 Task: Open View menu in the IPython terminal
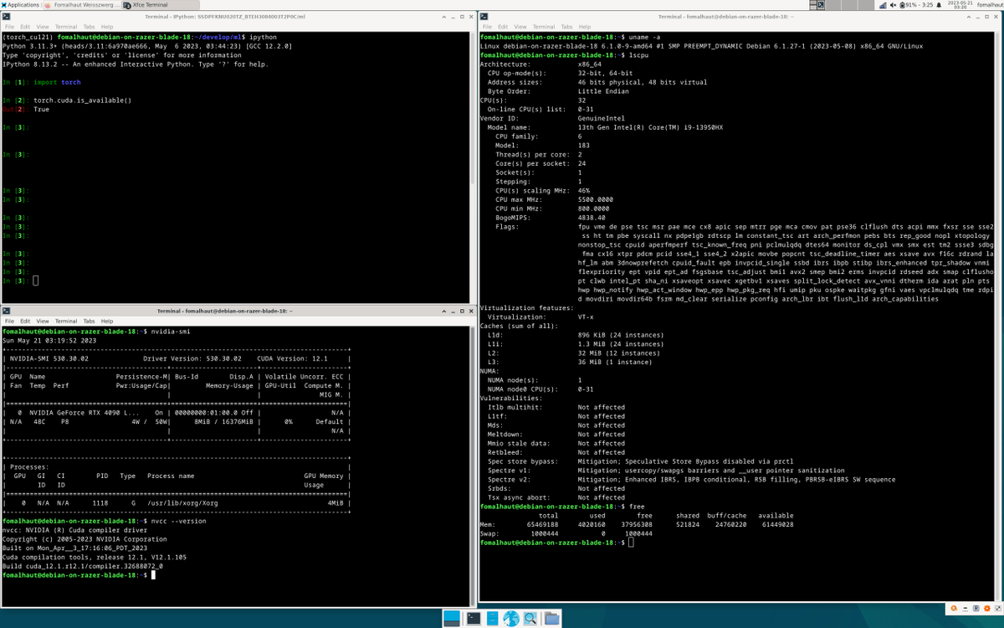click(44, 27)
